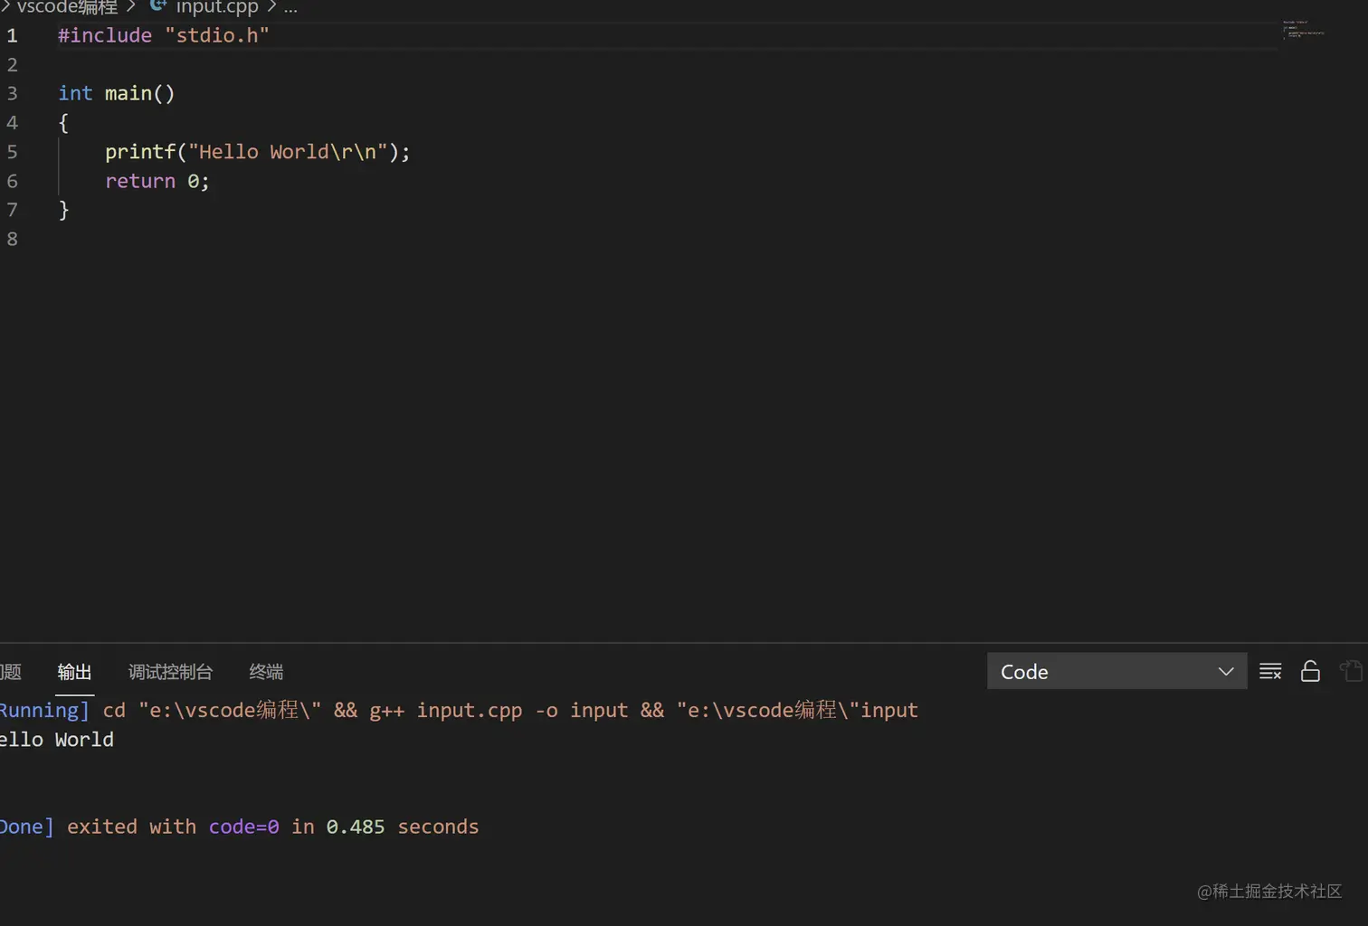
Task: Select the vscode编程 folder breadcrumb
Action: [x=67, y=7]
